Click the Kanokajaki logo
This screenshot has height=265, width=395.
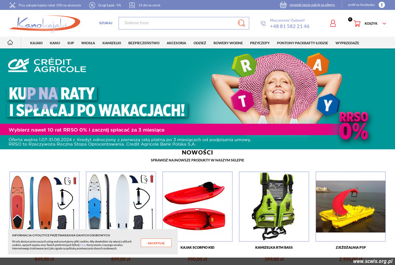(45, 23)
